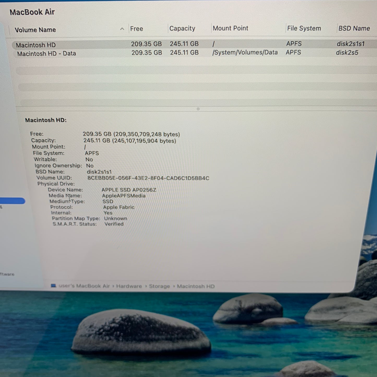
Task: Click the Partition Map Type Unknown value
Action: 116,218
